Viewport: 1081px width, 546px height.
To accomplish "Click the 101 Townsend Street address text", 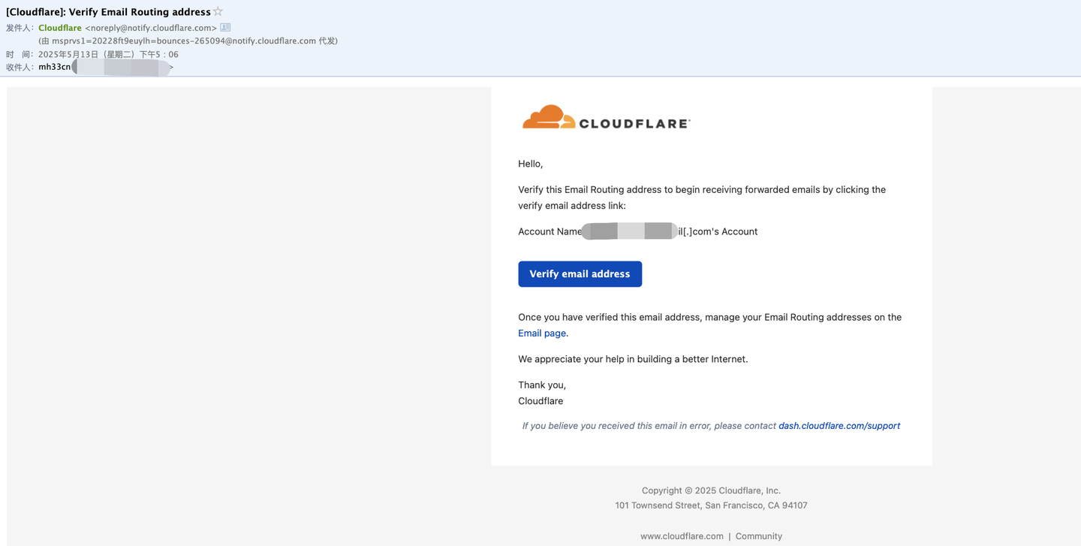I will pos(711,505).
